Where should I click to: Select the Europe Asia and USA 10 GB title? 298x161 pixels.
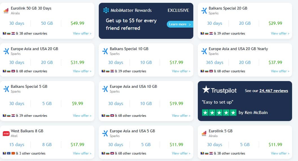click(133, 86)
